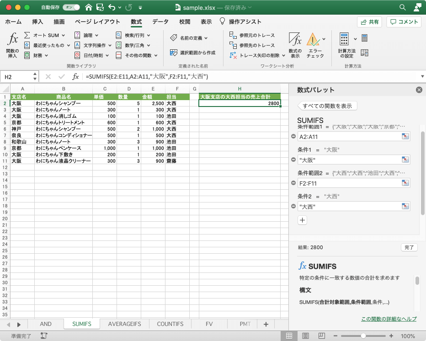Click the Comments (コメント) button
Image resolution: width=426 pixels, height=341 pixels.
[404, 22]
